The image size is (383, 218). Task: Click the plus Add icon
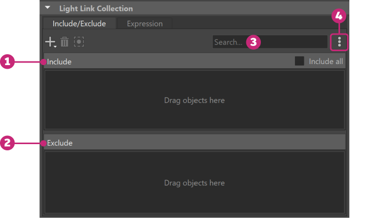click(x=50, y=42)
